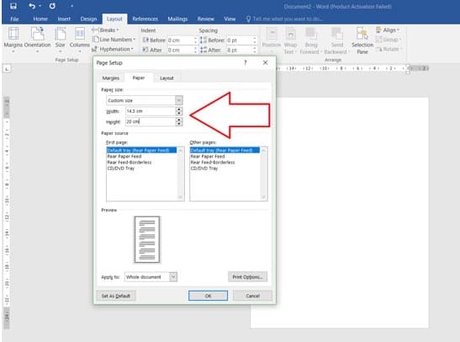Click the First page list scrollbar
Screen dimensions: 460x342
click(181, 174)
